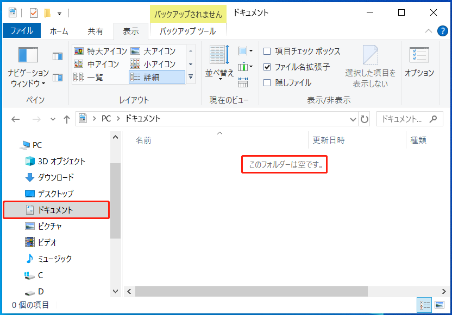This screenshot has height=315, width=452.
Task: Select 一覧 list layout
Action: point(89,77)
